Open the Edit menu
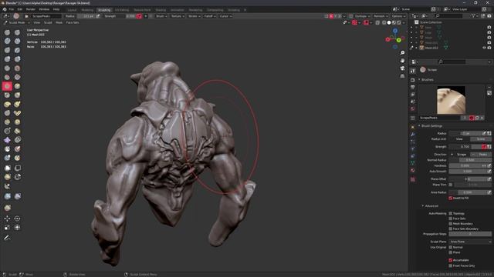The height and width of the screenshot is (277, 494). (x=20, y=9)
